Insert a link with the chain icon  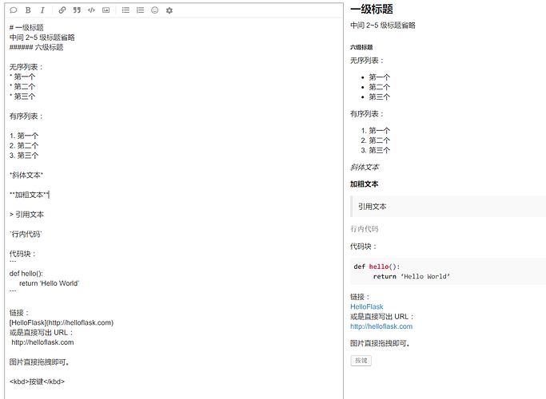click(62, 10)
